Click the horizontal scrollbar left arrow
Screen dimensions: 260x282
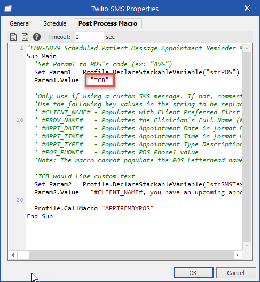pos(13,255)
